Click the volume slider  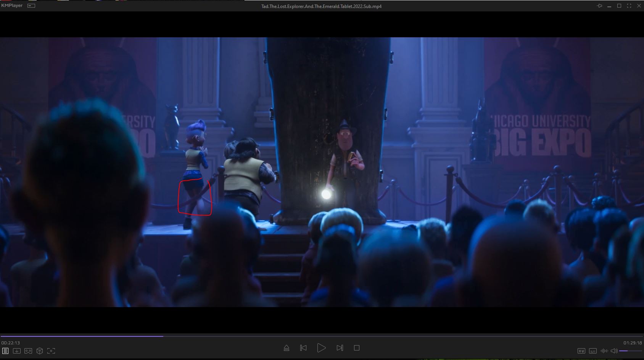[x=630, y=351]
